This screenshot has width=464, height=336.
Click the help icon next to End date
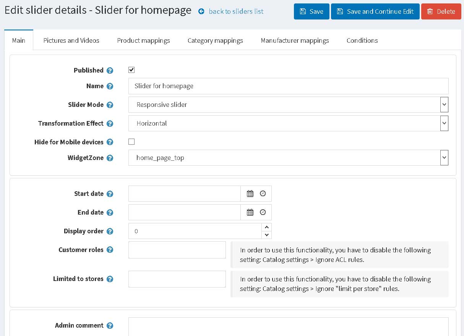point(110,212)
